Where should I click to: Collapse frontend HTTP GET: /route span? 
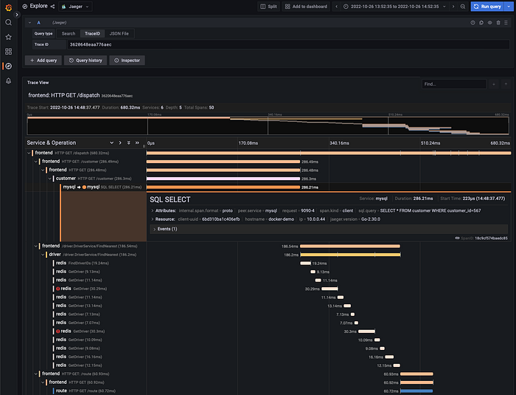(36, 374)
